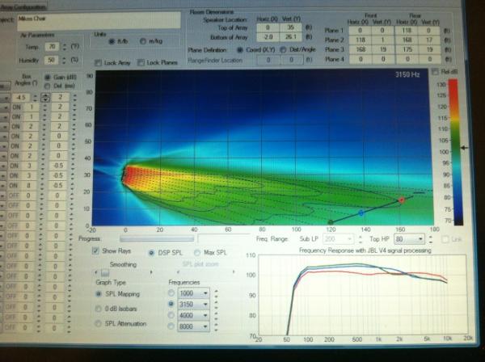Choose SPL Attenuation graph type
This screenshot has height=362, width=485.
pyautogui.click(x=98, y=323)
